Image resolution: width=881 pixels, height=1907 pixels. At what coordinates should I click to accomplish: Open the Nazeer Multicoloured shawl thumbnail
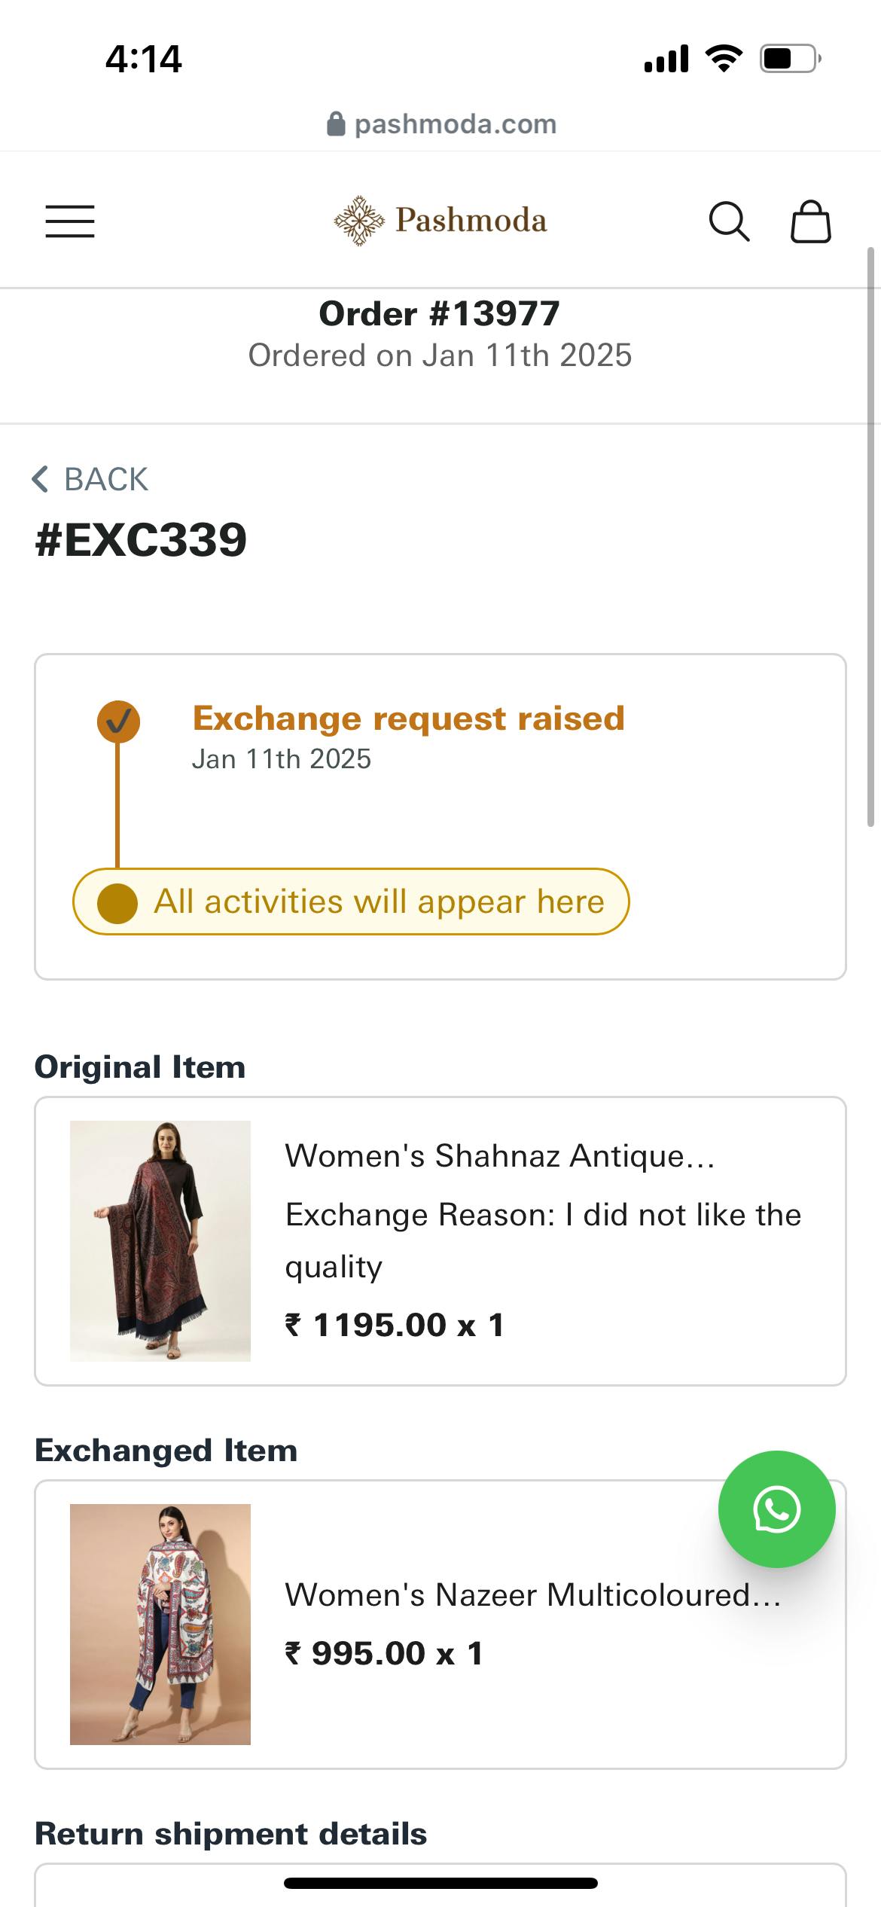(x=160, y=1624)
